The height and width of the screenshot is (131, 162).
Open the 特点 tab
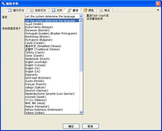[105, 10]
